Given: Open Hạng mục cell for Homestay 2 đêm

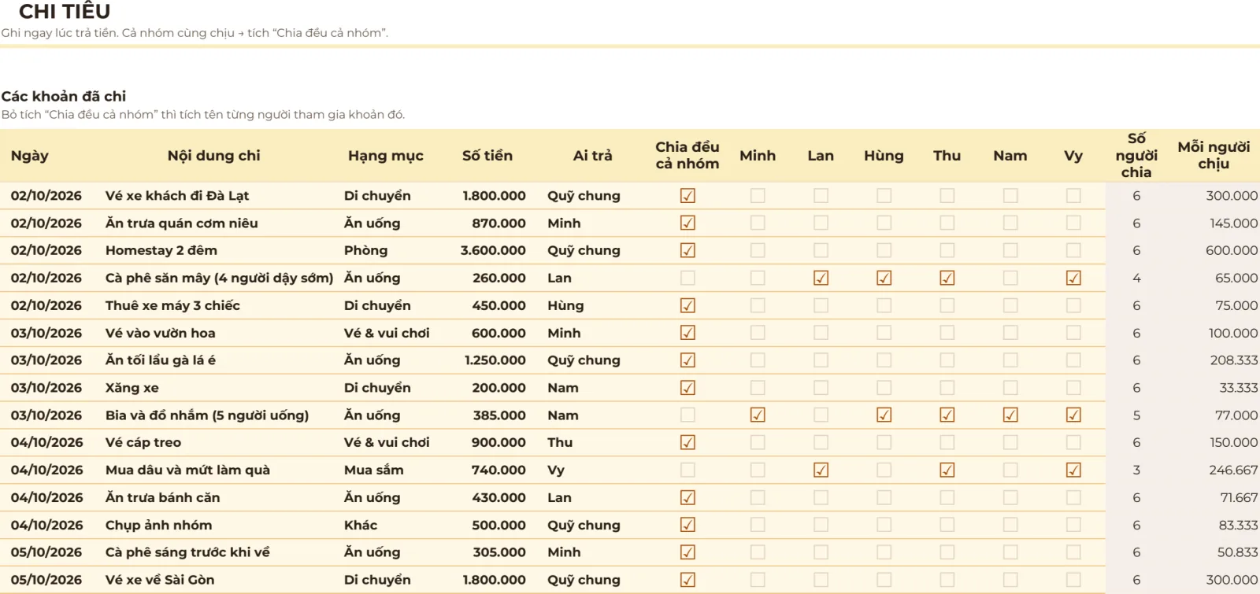Looking at the screenshot, I should tap(386, 250).
